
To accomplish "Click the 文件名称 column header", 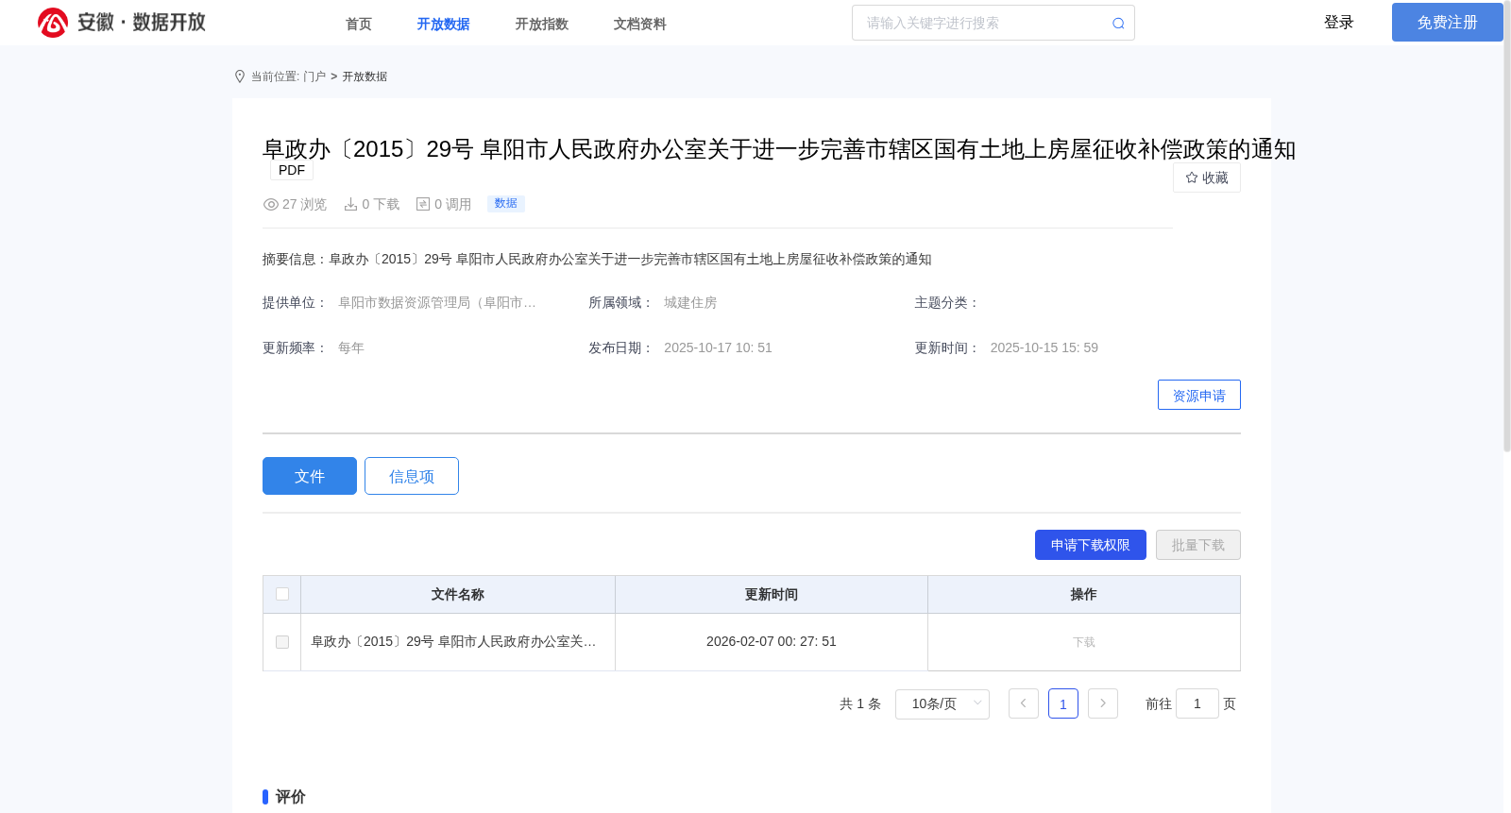I will coord(458,594).
